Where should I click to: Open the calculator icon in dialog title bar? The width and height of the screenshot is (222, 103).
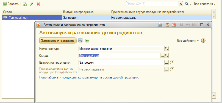[168, 25]
